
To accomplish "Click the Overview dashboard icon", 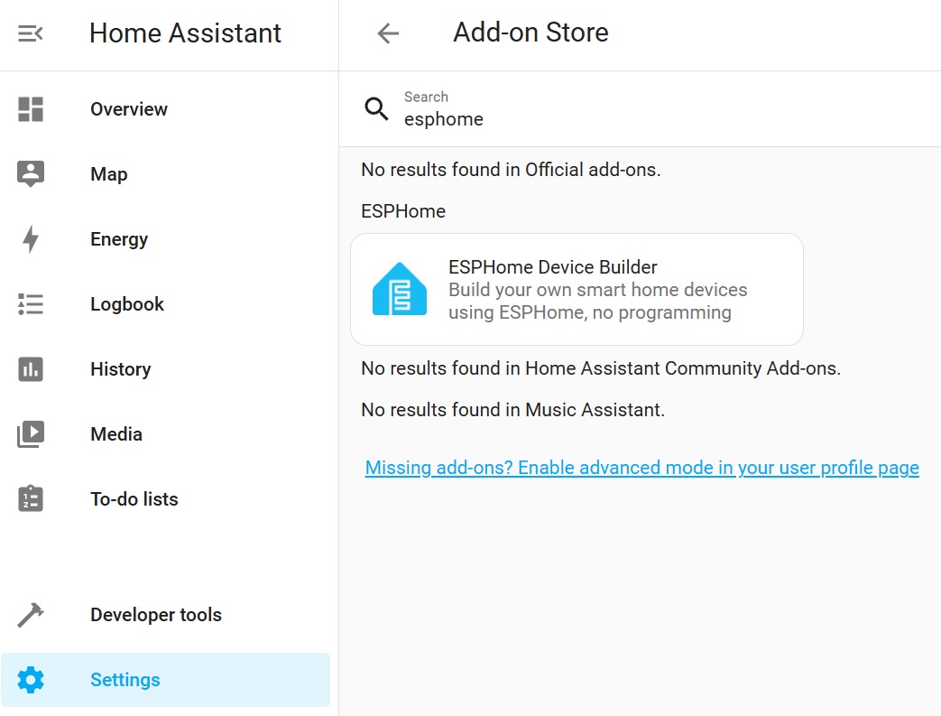I will point(31,109).
